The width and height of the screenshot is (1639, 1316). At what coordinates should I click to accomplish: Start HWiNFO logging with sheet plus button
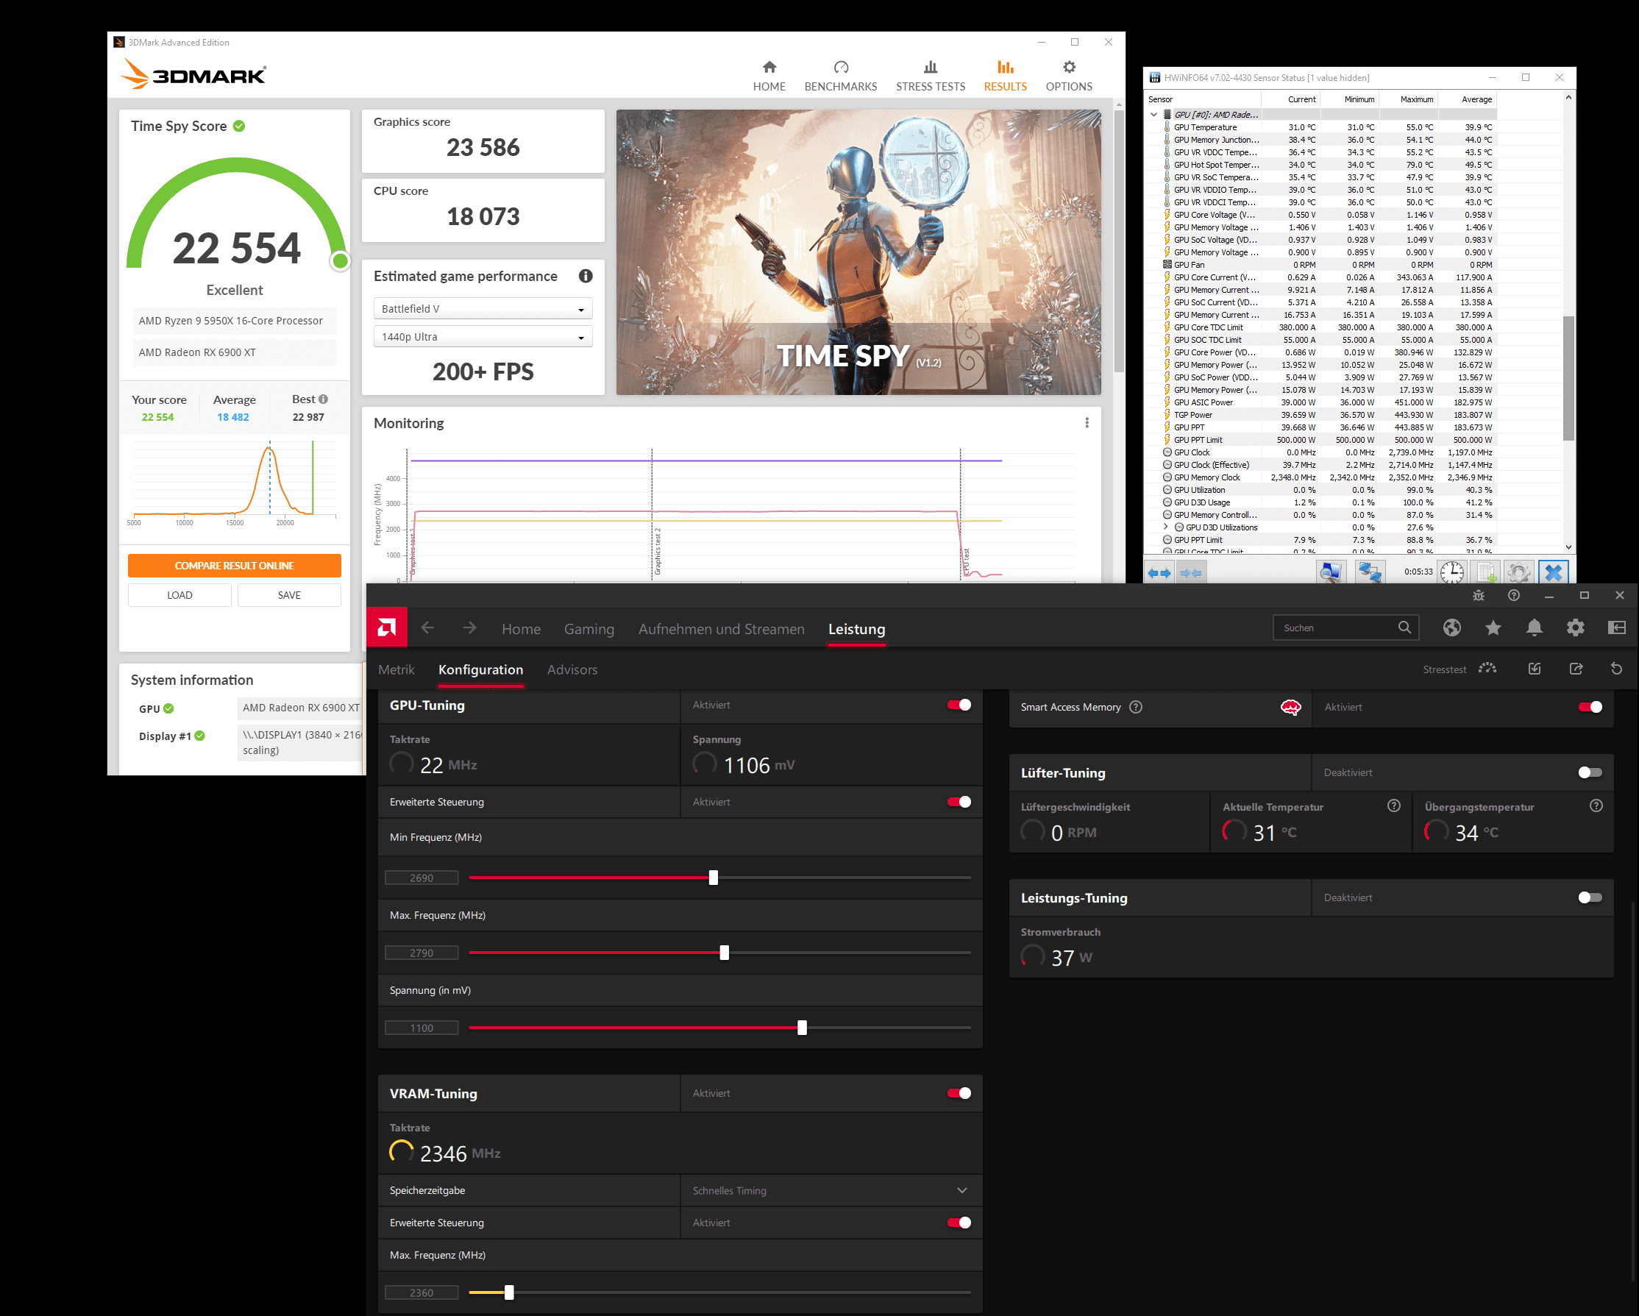(1485, 572)
